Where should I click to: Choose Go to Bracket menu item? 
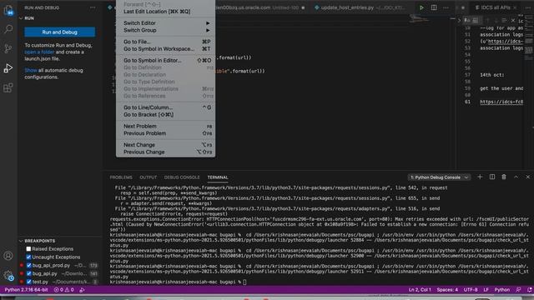click(x=165, y=115)
